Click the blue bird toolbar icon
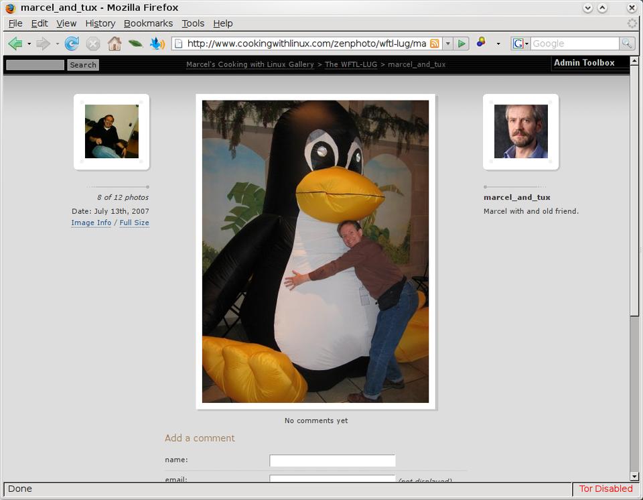This screenshot has height=500, width=643. coord(157,44)
